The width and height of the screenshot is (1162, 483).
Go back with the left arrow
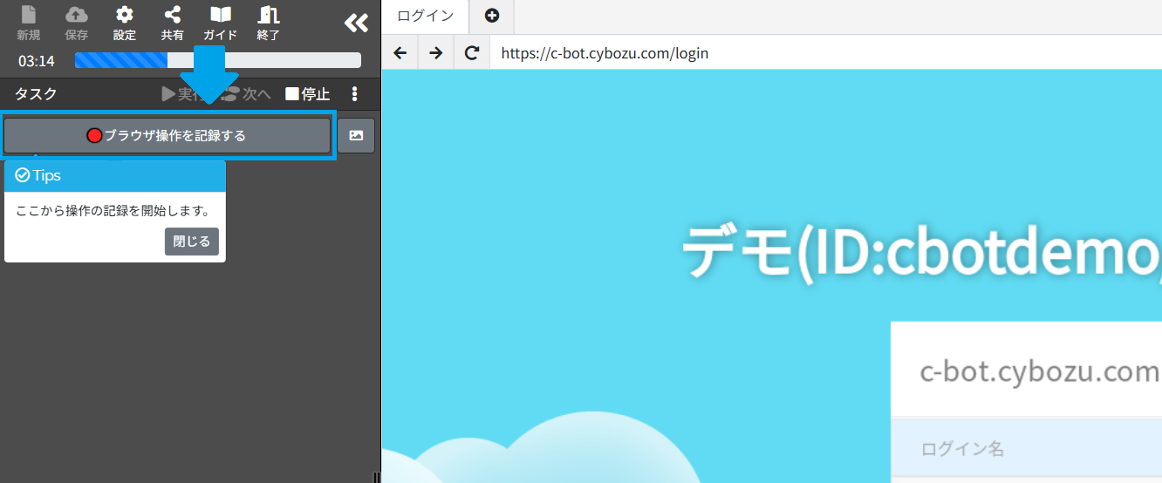point(400,53)
